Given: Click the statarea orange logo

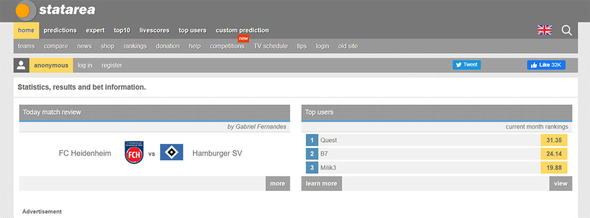Looking at the screenshot, I should pos(26,10).
